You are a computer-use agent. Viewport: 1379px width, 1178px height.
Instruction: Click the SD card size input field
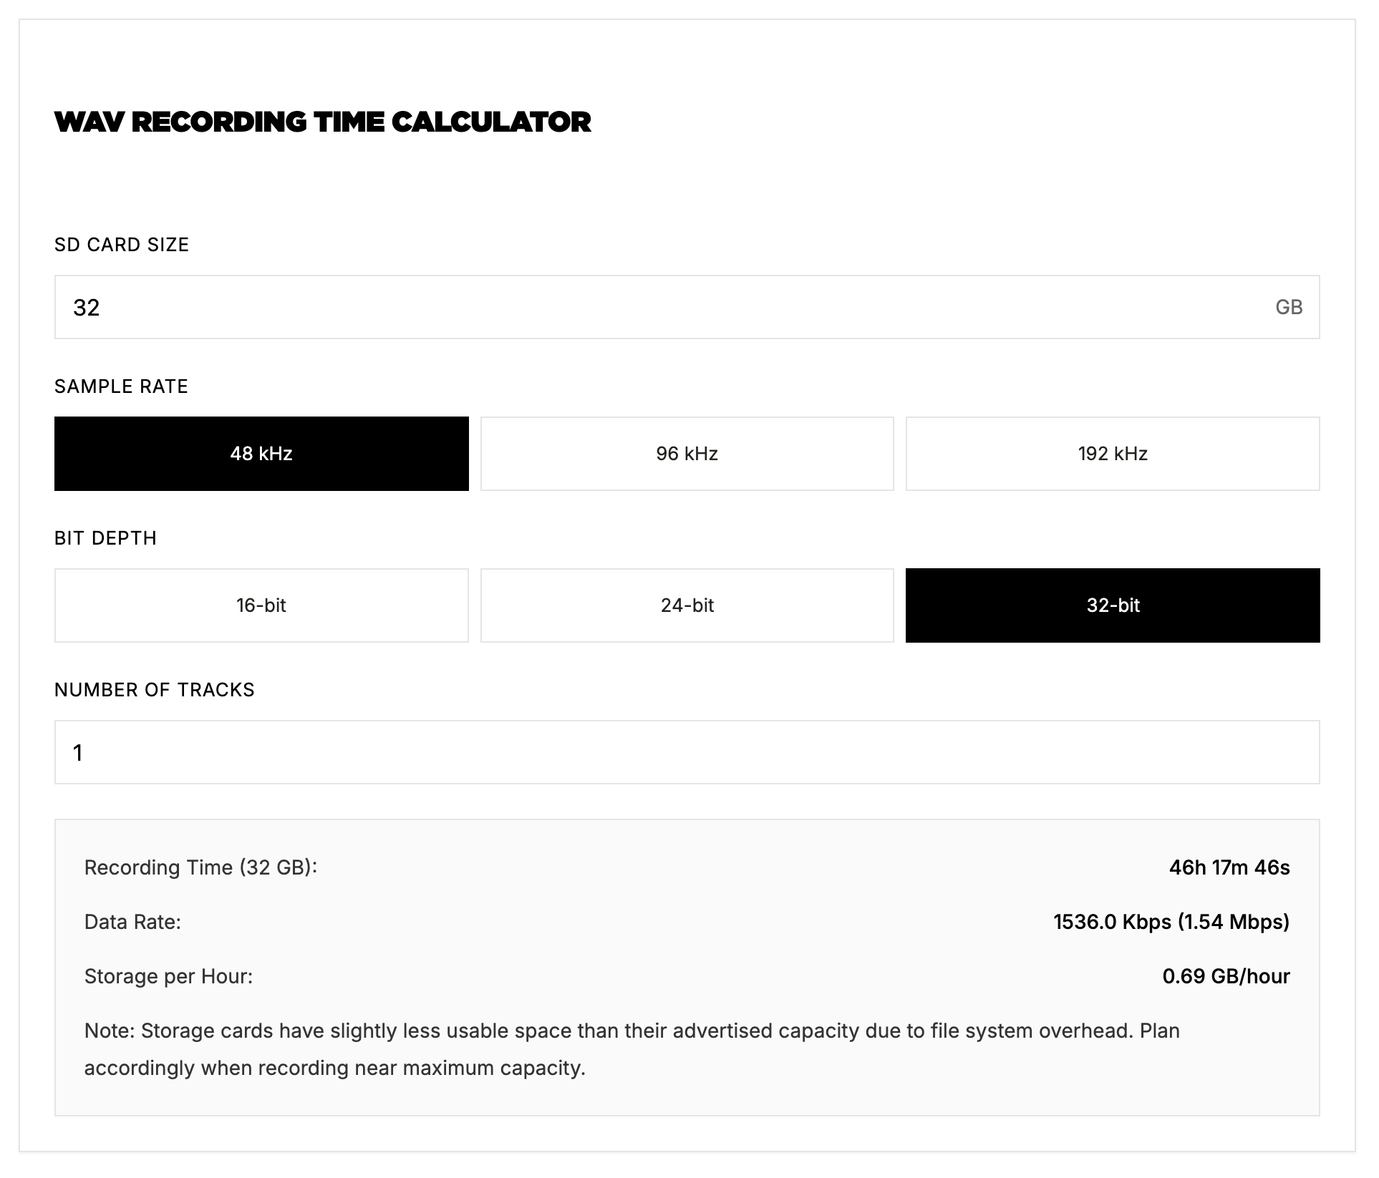[x=686, y=307]
